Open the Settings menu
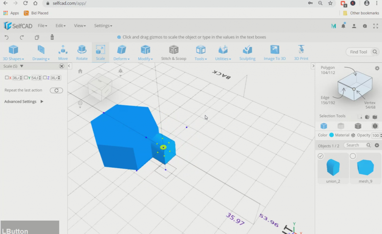The image size is (382, 234). [x=103, y=25]
